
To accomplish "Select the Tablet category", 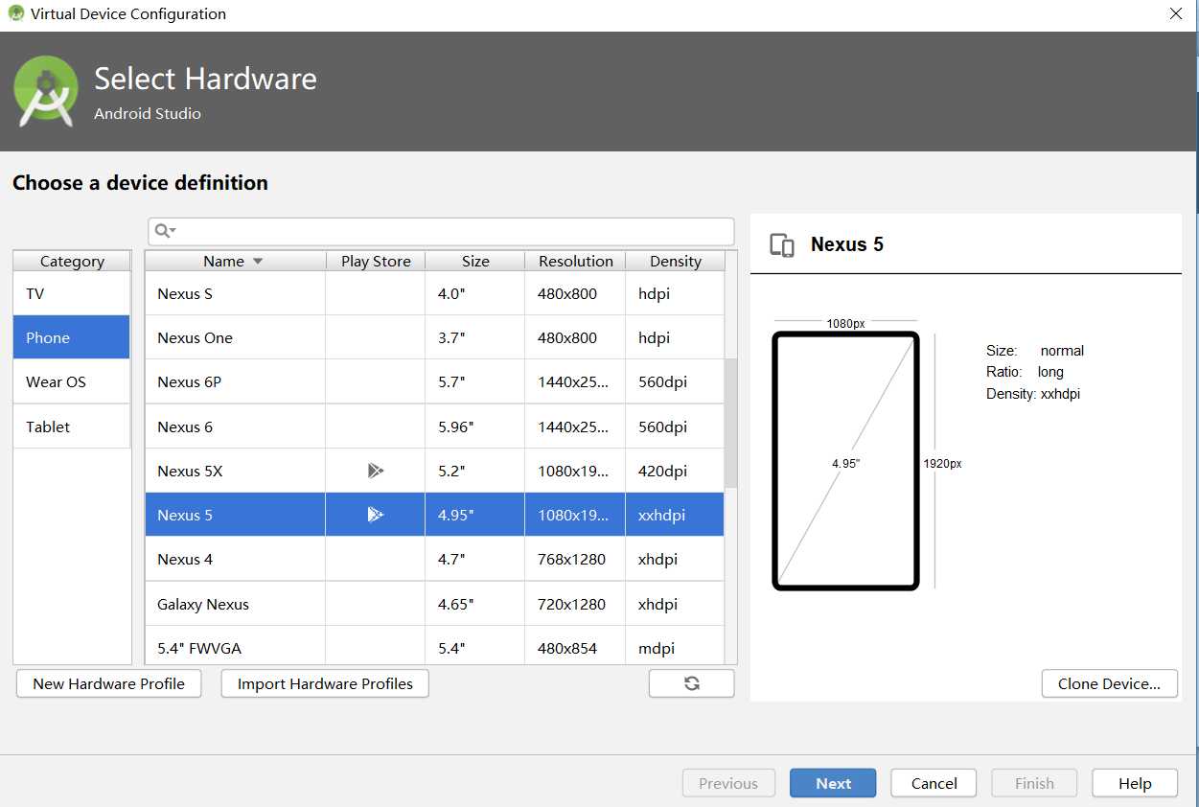I will click(72, 427).
